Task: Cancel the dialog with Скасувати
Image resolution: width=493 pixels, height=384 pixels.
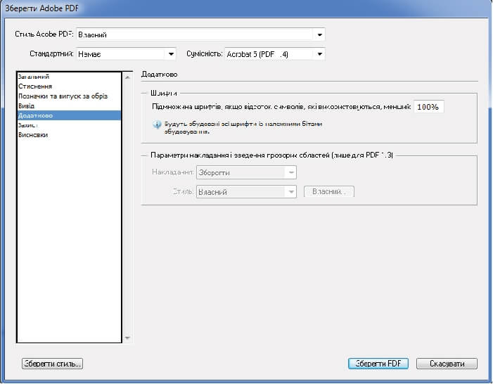Action: coord(447,364)
